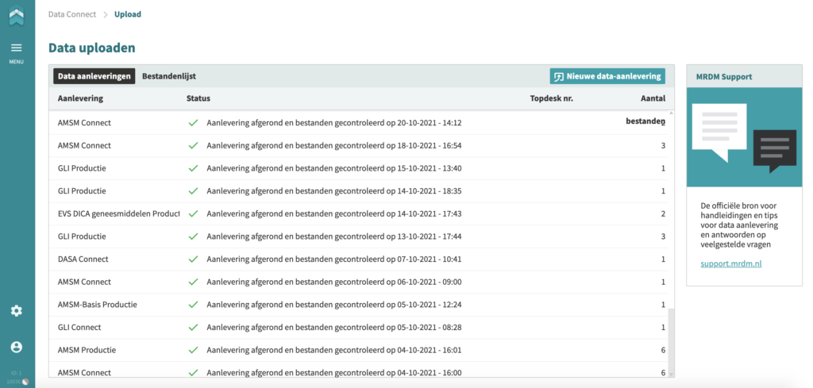813x388 pixels.
Task: Click green checkmark for AMSM Connect 20-10-2021
Action: (194, 123)
